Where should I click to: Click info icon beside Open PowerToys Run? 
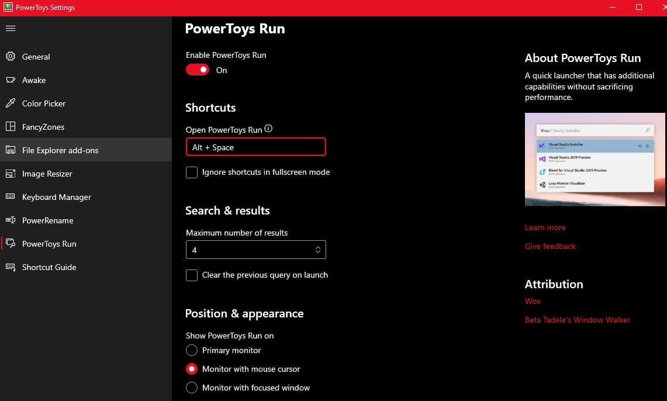point(268,129)
